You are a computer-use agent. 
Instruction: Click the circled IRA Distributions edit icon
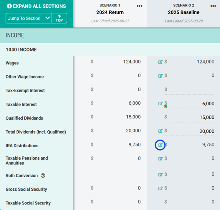(x=160, y=145)
